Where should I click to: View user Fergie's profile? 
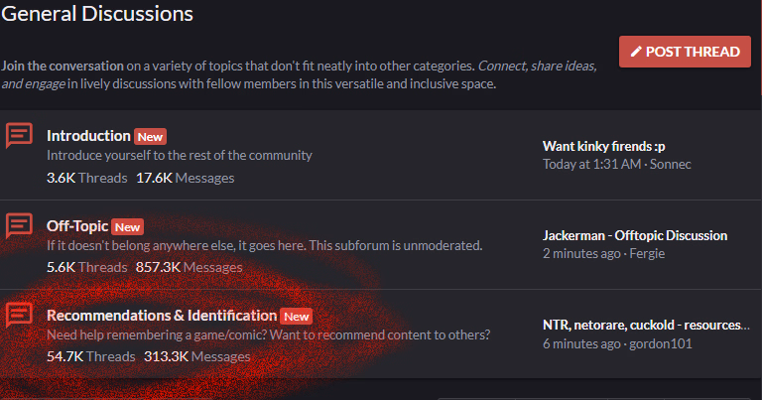point(652,253)
